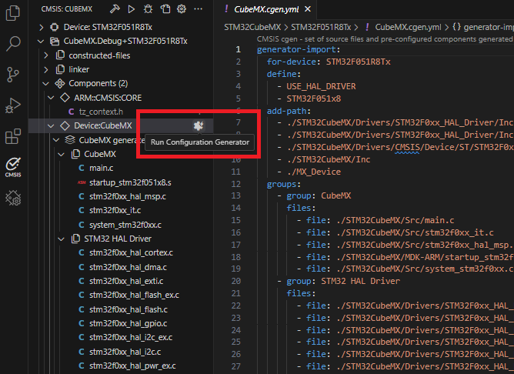The height and width of the screenshot is (374, 514).
Task: Collapse the STM32 HAL Driver group
Action: (62, 239)
